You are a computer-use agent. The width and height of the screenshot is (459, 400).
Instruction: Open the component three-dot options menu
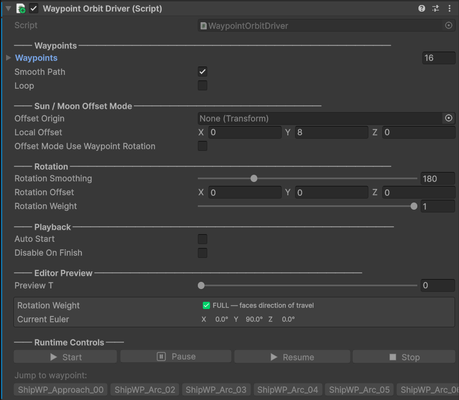[450, 8]
